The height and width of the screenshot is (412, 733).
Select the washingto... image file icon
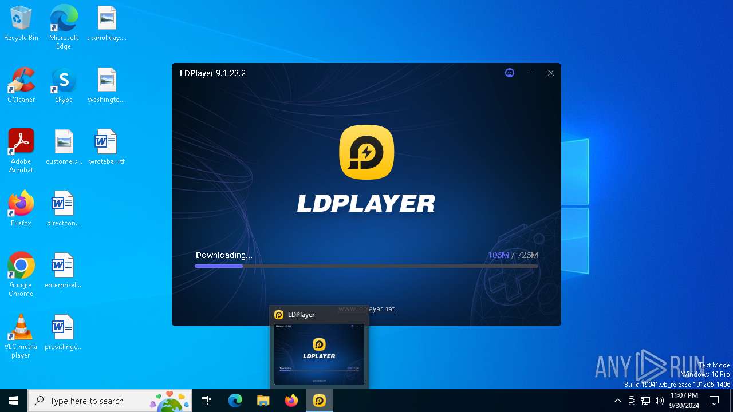pyautogui.click(x=107, y=86)
